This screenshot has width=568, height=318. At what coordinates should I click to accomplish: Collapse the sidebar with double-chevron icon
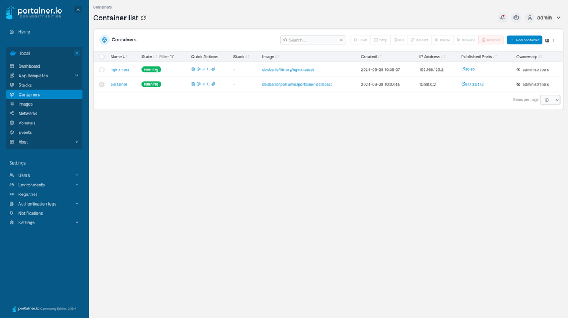click(78, 9)
